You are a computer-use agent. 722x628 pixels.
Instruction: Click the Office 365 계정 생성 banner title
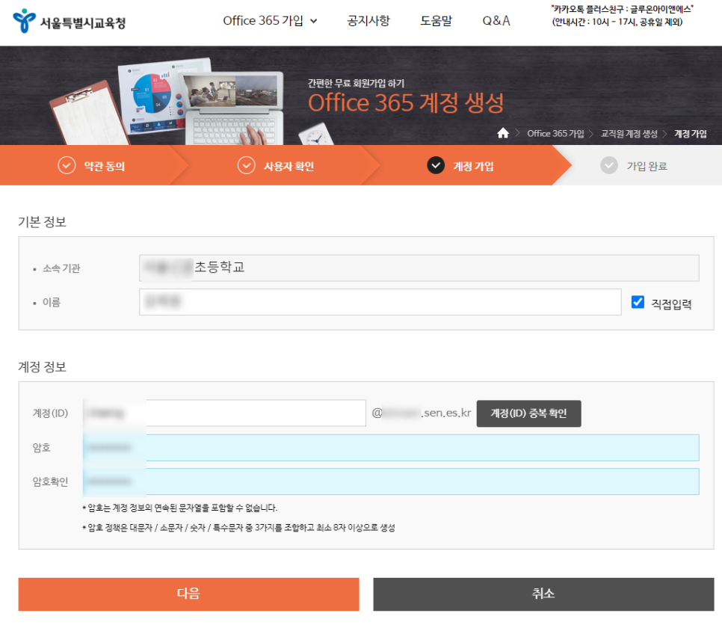coord(406,102)
